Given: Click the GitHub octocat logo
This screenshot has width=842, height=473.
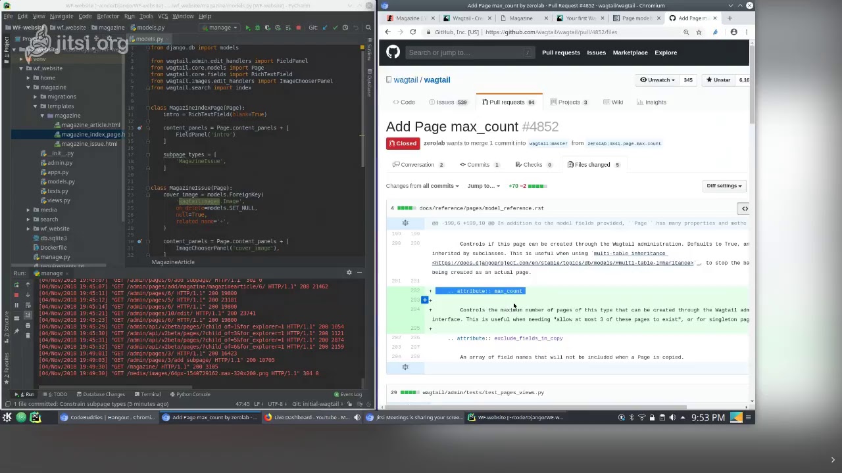Looking at the screenshot, I should pyautogui.click(x=393, y=53).
